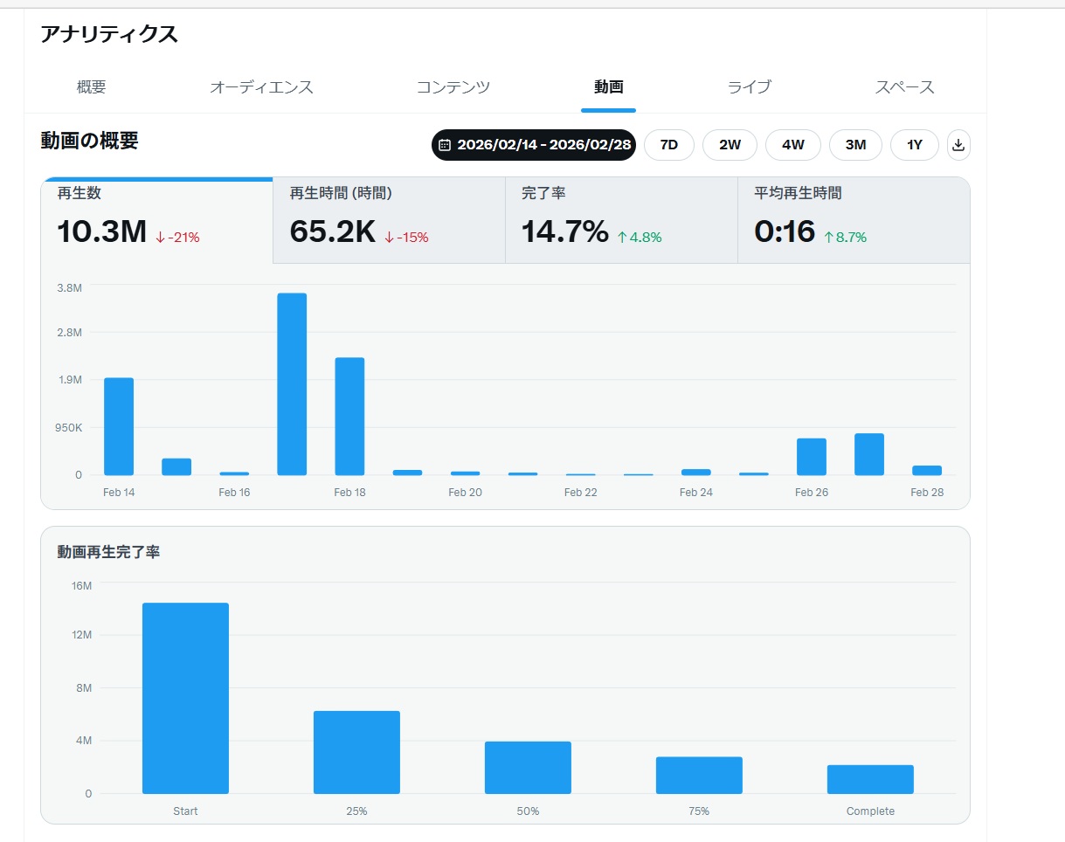Viewport: 1065px width, 842px height.
Task: Switch to the オーディエンス tab
Action: click(261, 87)
